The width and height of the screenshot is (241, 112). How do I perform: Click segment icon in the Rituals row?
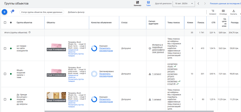click(150, 74)
